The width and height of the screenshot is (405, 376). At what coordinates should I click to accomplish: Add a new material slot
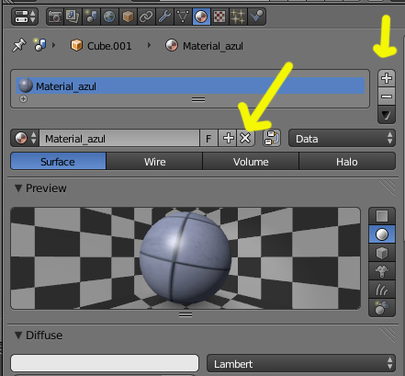pos(387,78)
